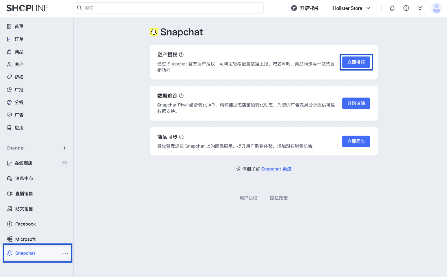447x277 pixels.
Task: Toggle the 在线商店 eye preview icon
Action: [x=65, y=163]
